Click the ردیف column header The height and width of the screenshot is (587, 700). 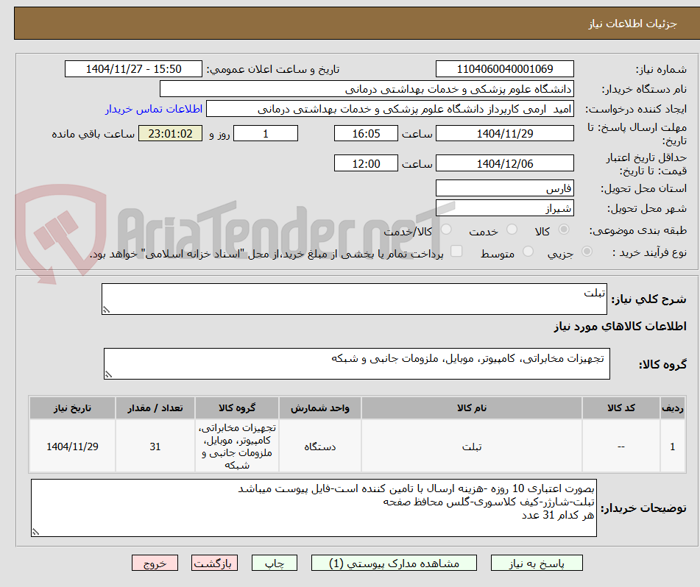pos(673,408)
